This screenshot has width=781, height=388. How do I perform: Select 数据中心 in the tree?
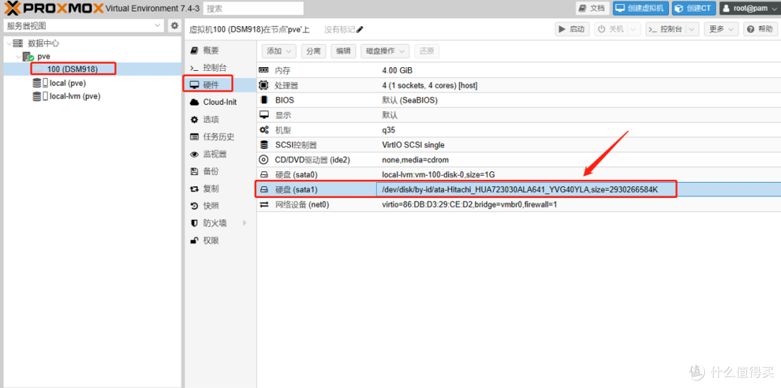coord(43,44)
